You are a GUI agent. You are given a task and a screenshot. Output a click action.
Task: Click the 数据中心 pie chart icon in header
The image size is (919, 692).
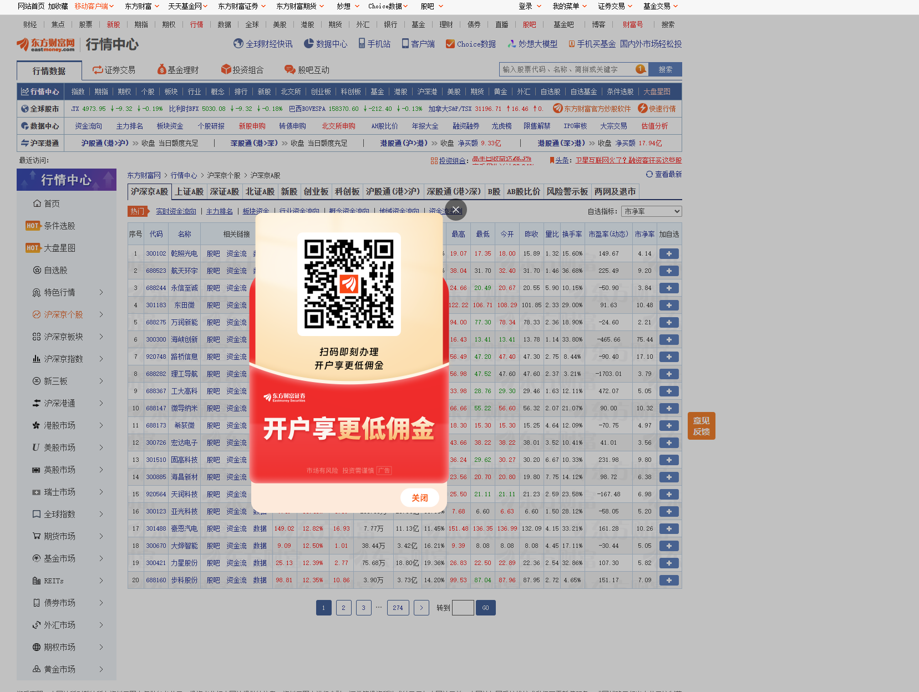click(x=309, y=43)
